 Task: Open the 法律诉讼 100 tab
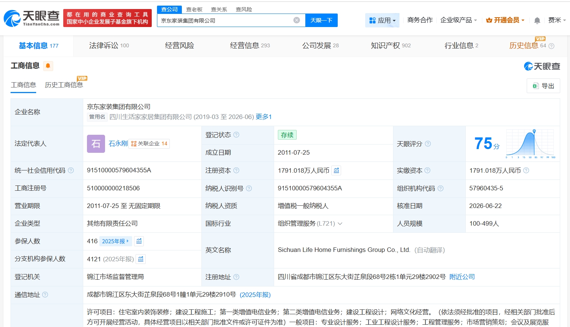pyautogui.click(x=109, y=45)
